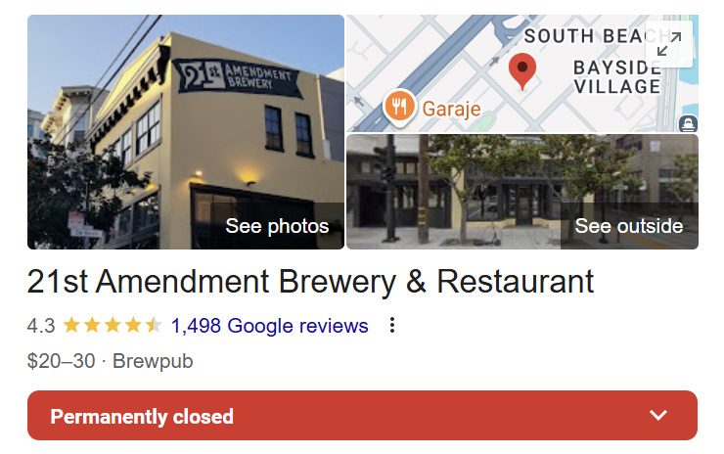724x454 pixels.
Task: Click the See outside label
Action: tap(629, 226)
